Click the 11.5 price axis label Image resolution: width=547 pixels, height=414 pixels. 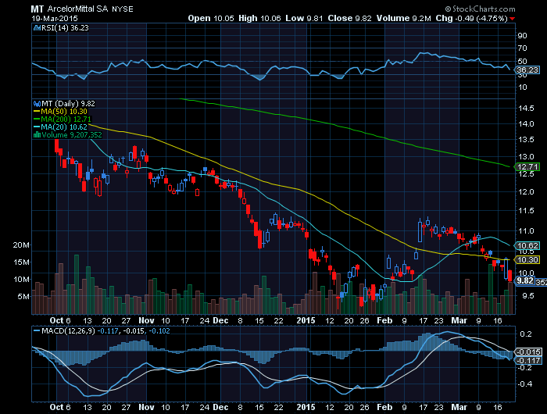pos(526,211)
